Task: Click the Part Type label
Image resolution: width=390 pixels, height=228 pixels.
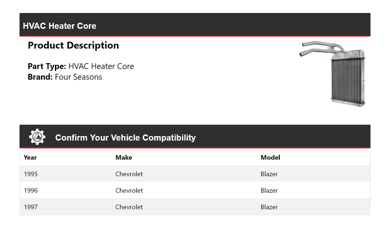Action: pos(47,66)
